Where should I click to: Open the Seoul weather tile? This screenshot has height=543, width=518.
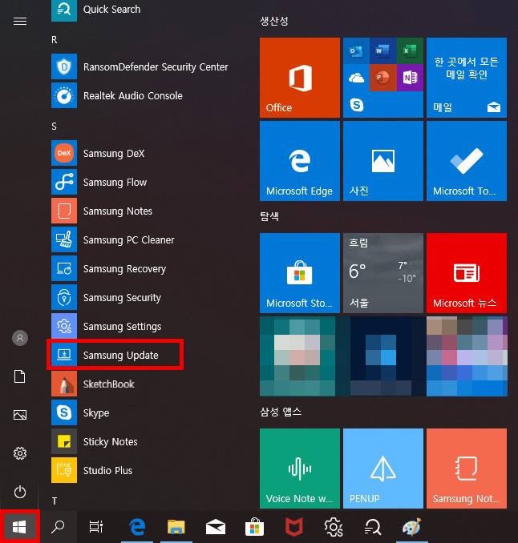pyautogui.click(x=383, y=273)
